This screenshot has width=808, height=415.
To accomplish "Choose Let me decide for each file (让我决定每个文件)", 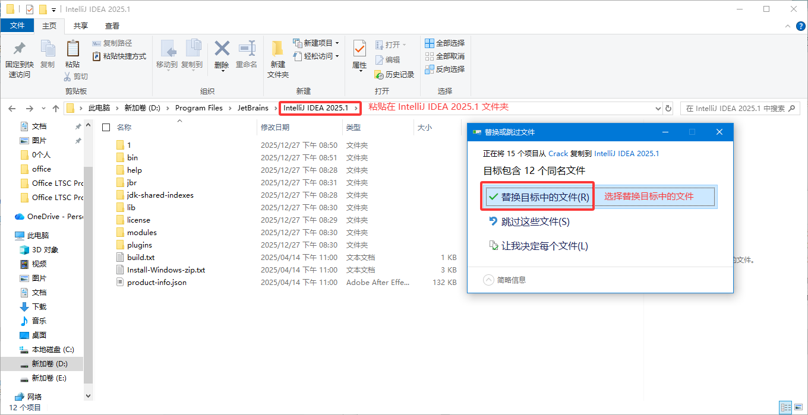I will tap(538, 246).
